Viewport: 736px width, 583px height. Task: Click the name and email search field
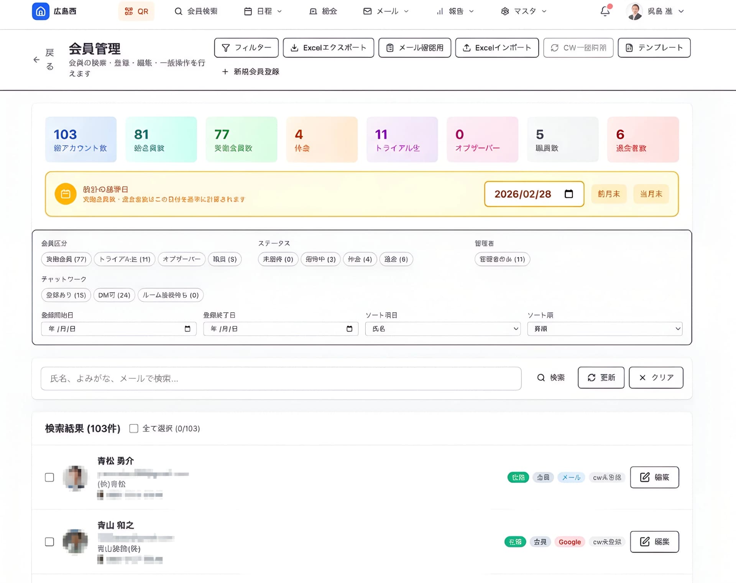pyautogui.click(x=281, y=379)
